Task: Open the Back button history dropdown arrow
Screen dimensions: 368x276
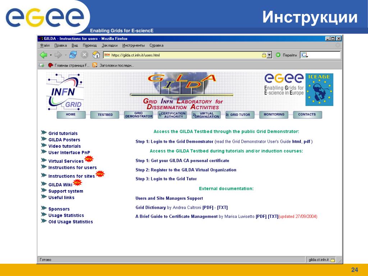Action: click(x=51, y=55)
